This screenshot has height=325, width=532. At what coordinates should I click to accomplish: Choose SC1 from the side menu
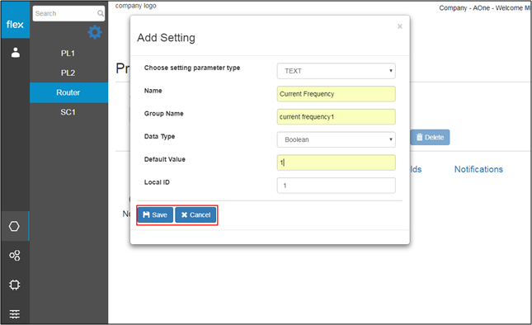coord(68,112)
